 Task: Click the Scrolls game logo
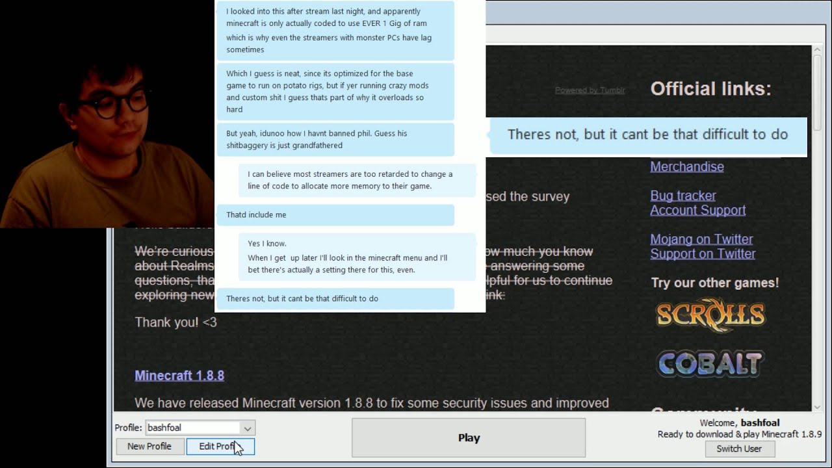(x=710, y=315)
